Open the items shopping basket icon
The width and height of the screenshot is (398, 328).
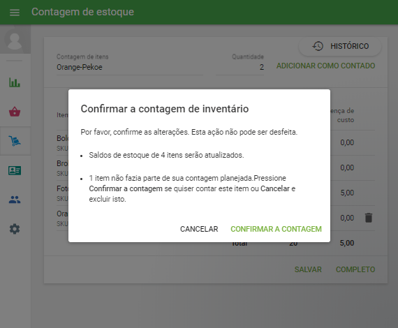[15, 112]
